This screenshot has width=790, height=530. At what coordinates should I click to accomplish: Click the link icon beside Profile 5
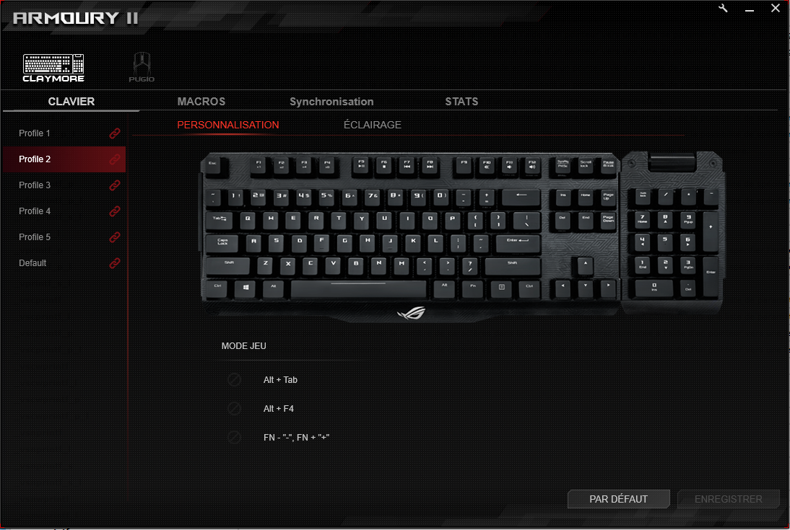coord(115,237)
